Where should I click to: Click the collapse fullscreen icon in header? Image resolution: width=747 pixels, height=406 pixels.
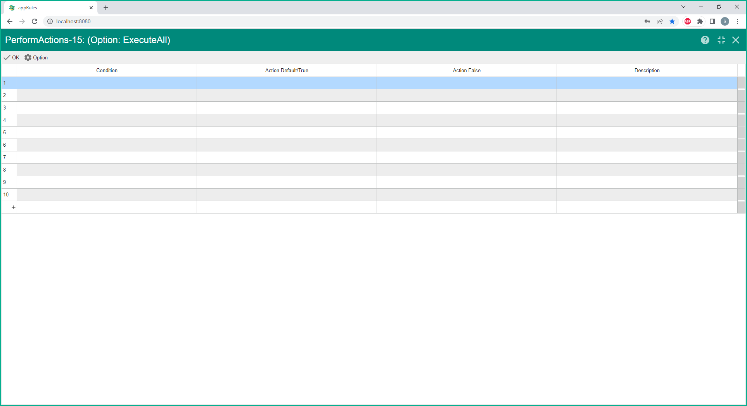coord(721,40)
